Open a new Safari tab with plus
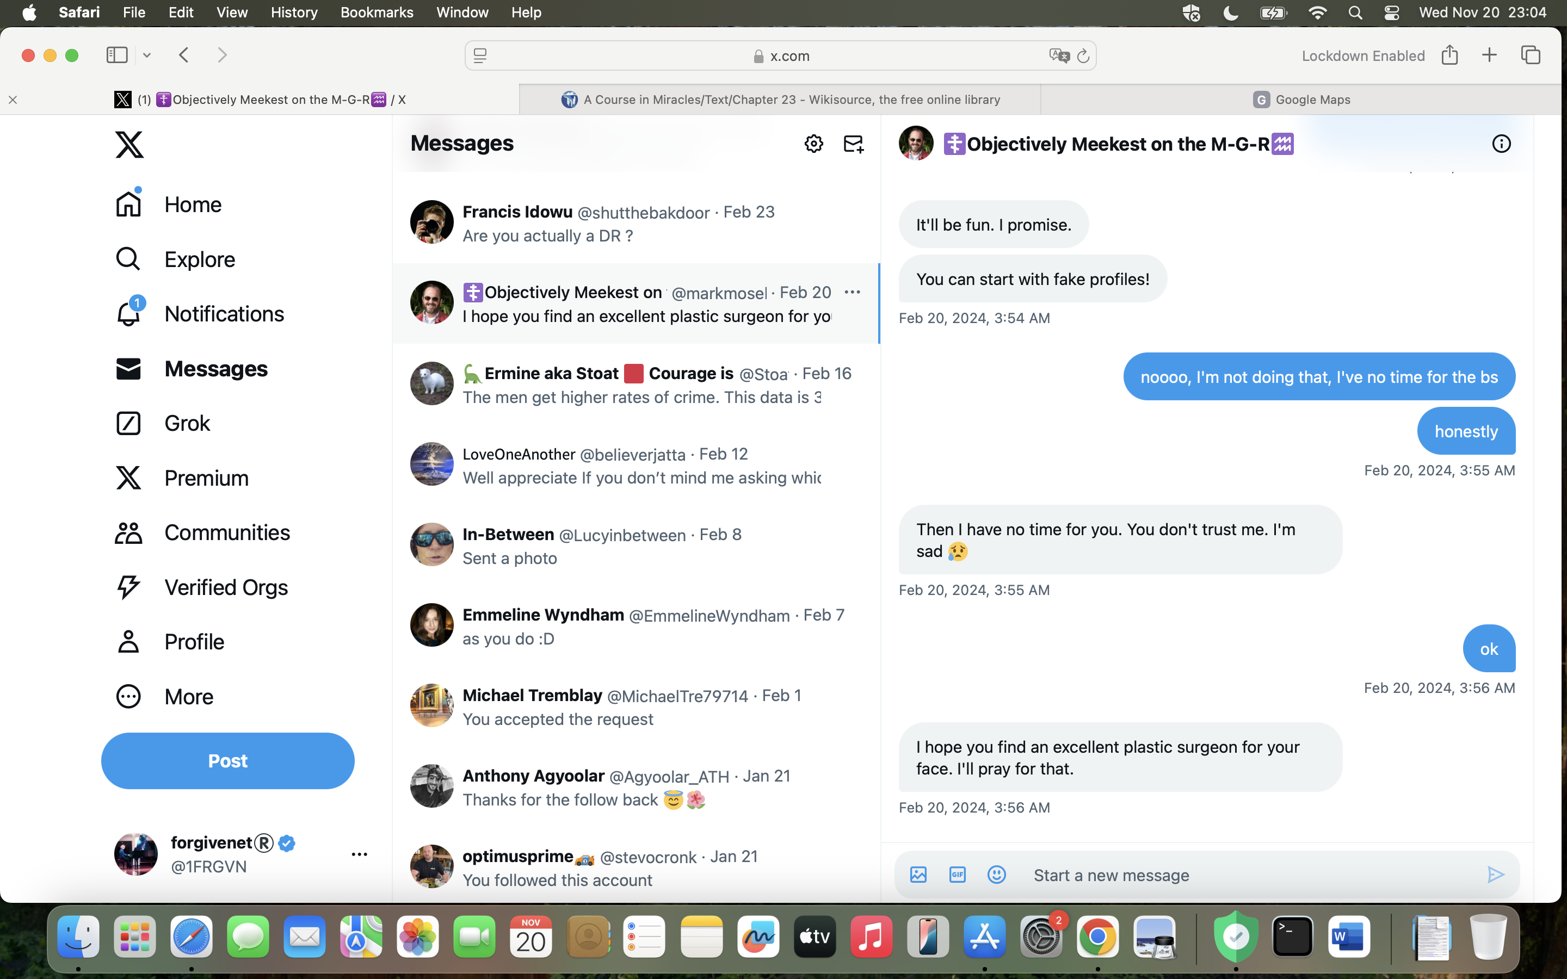This screenshot has height=979, width=1567. click(x=1489, y=55)
